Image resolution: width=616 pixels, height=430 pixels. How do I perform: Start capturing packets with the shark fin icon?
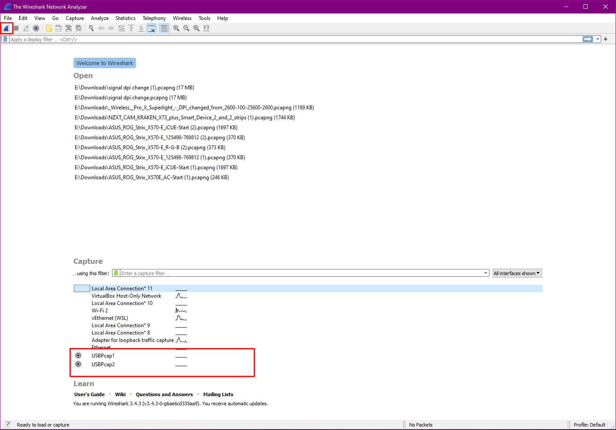click(6, 28)
